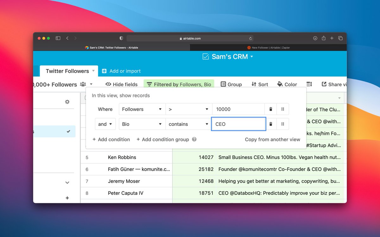Click row number 6
Screen dimensions: 380x237
87,169
